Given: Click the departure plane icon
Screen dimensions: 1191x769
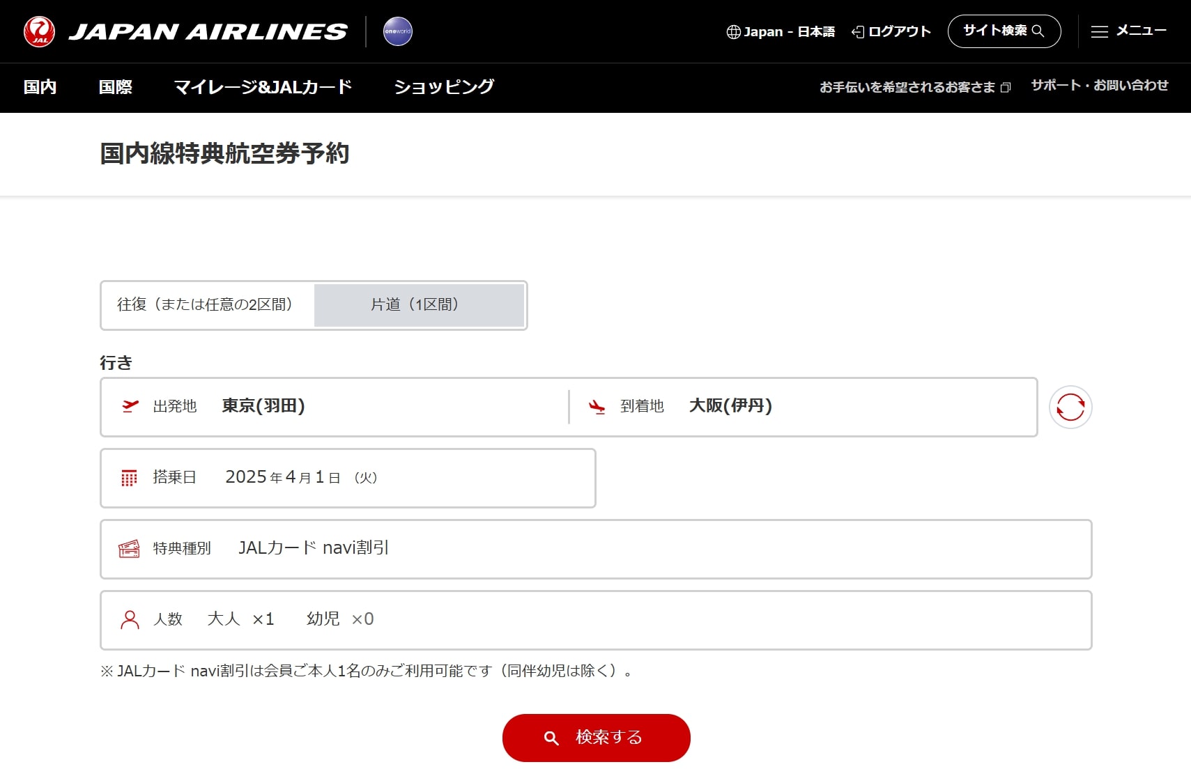Looking at the screenshot, I should point(130,406).
